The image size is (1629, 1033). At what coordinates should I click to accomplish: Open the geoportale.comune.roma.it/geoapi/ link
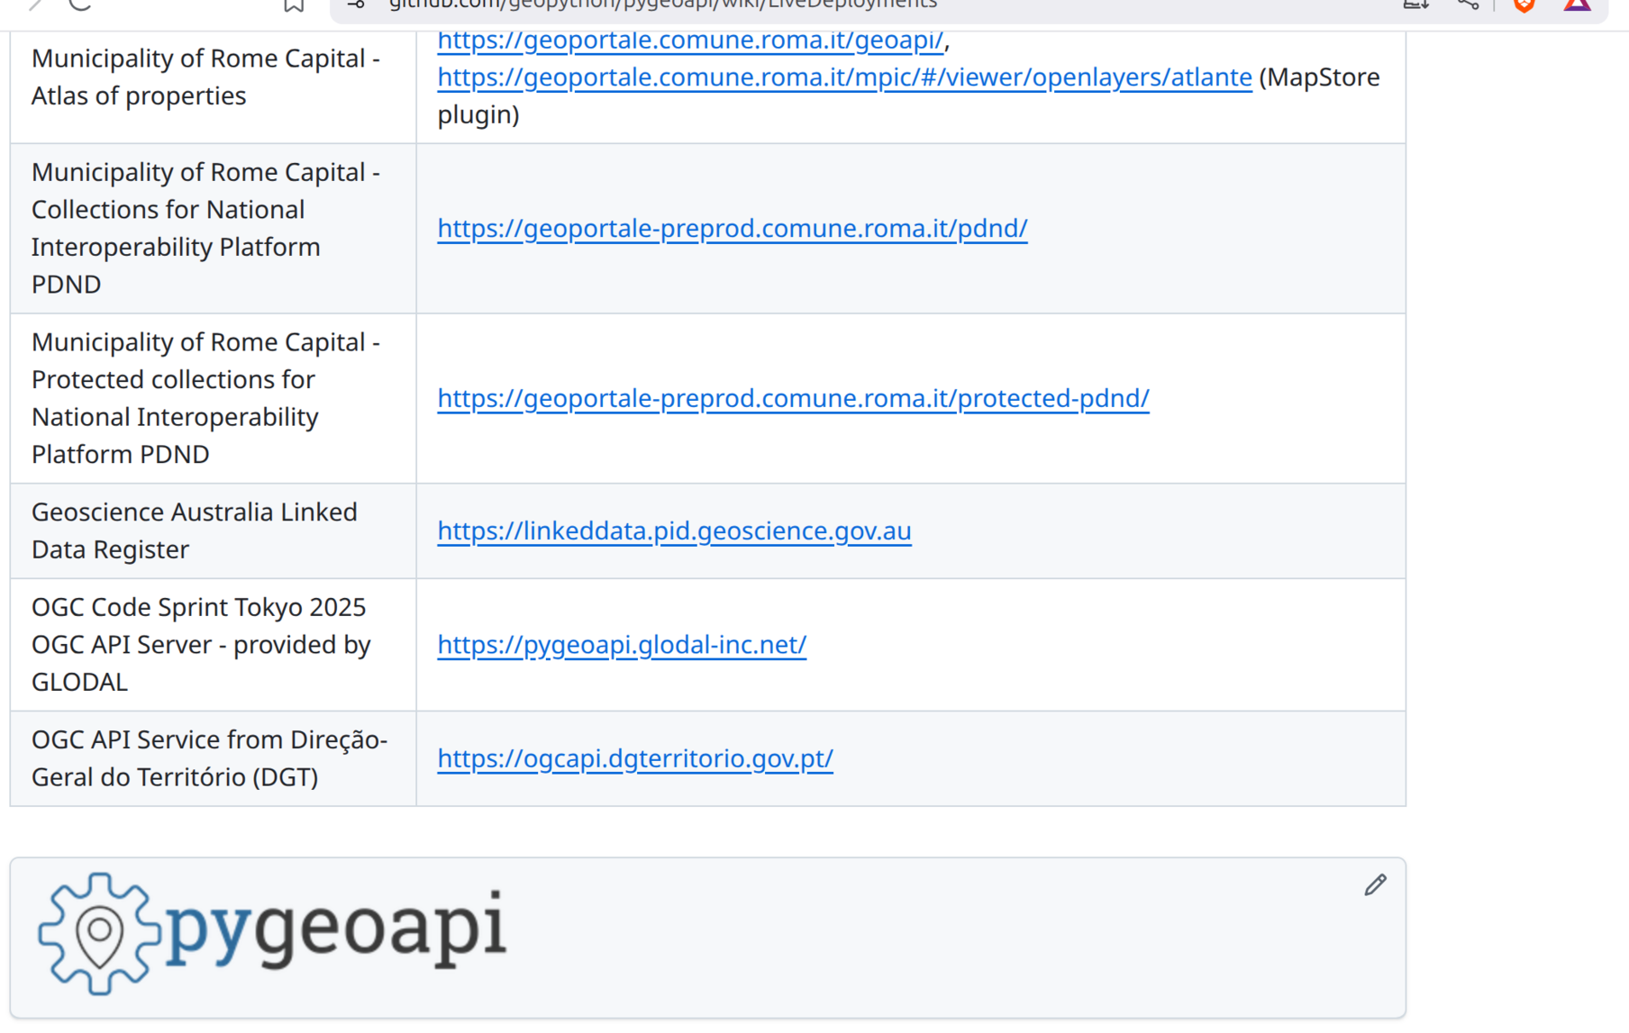(x=690, y=41)
